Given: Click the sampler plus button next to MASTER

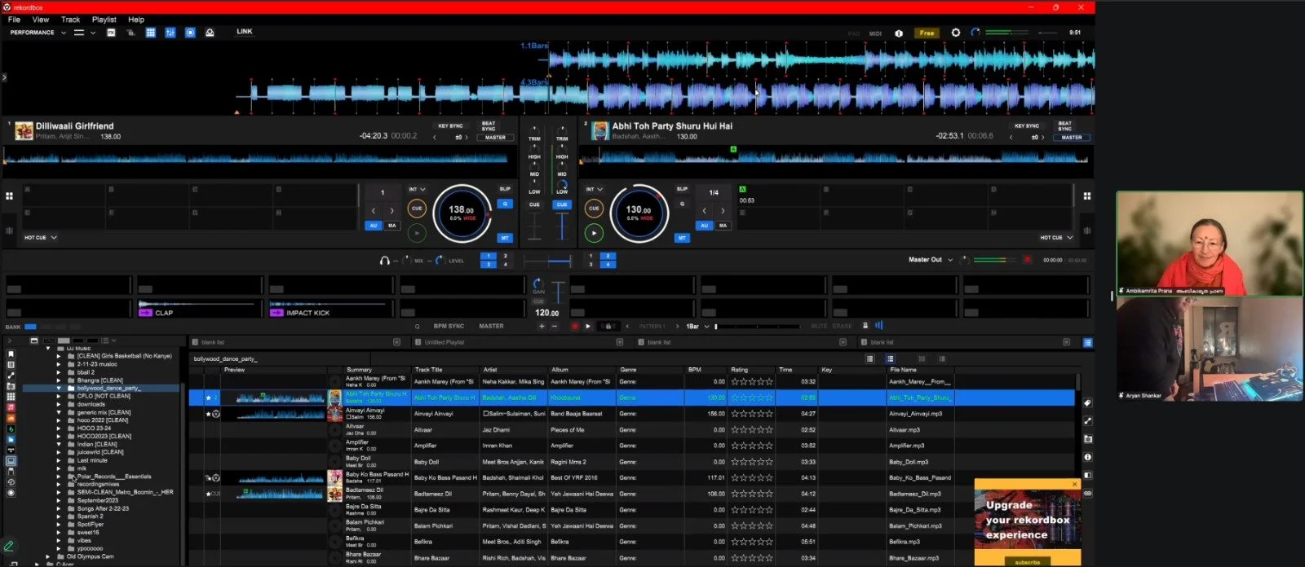Looking at the screenshot, I should [x=542, y=326].
